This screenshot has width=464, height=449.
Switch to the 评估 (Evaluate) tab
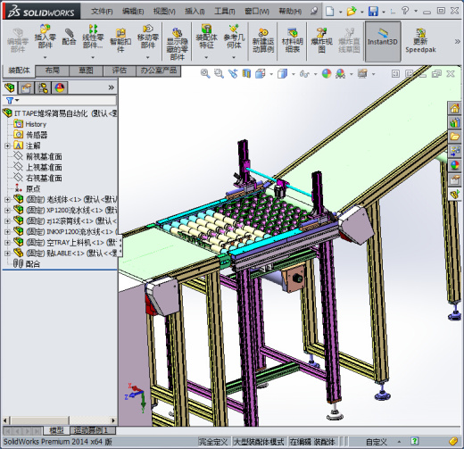click(x=120, y=71)
